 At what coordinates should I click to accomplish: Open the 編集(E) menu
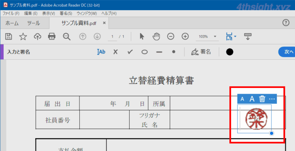[31, 13]
